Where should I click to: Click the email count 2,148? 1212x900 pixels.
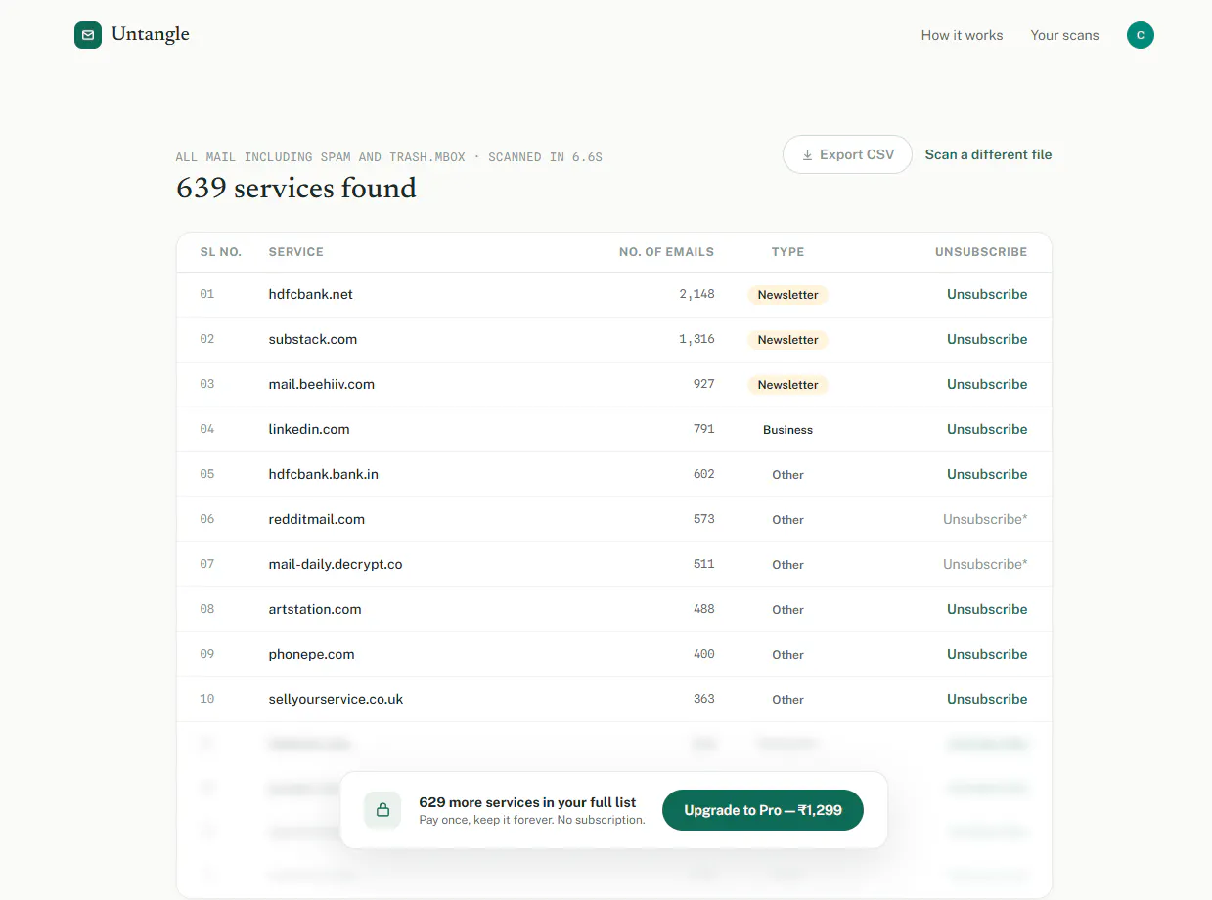(696, 294)
